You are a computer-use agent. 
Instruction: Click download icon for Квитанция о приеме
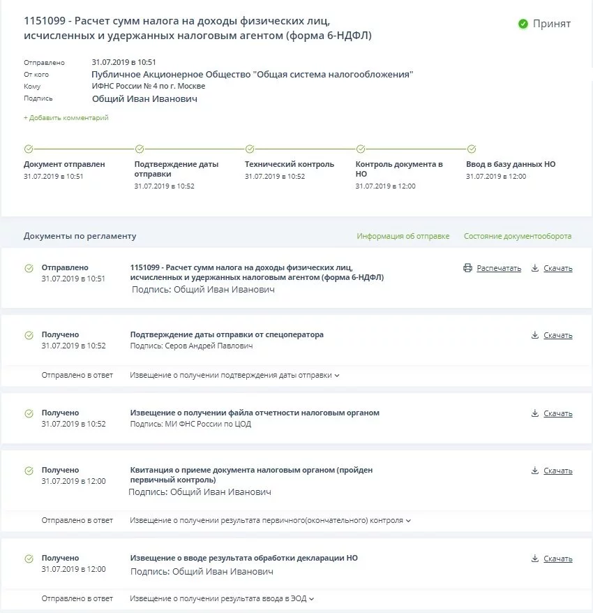coord(535,471)
